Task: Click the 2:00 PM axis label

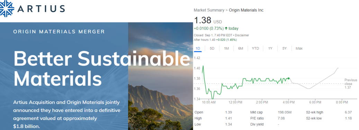Action: point(262,102)
